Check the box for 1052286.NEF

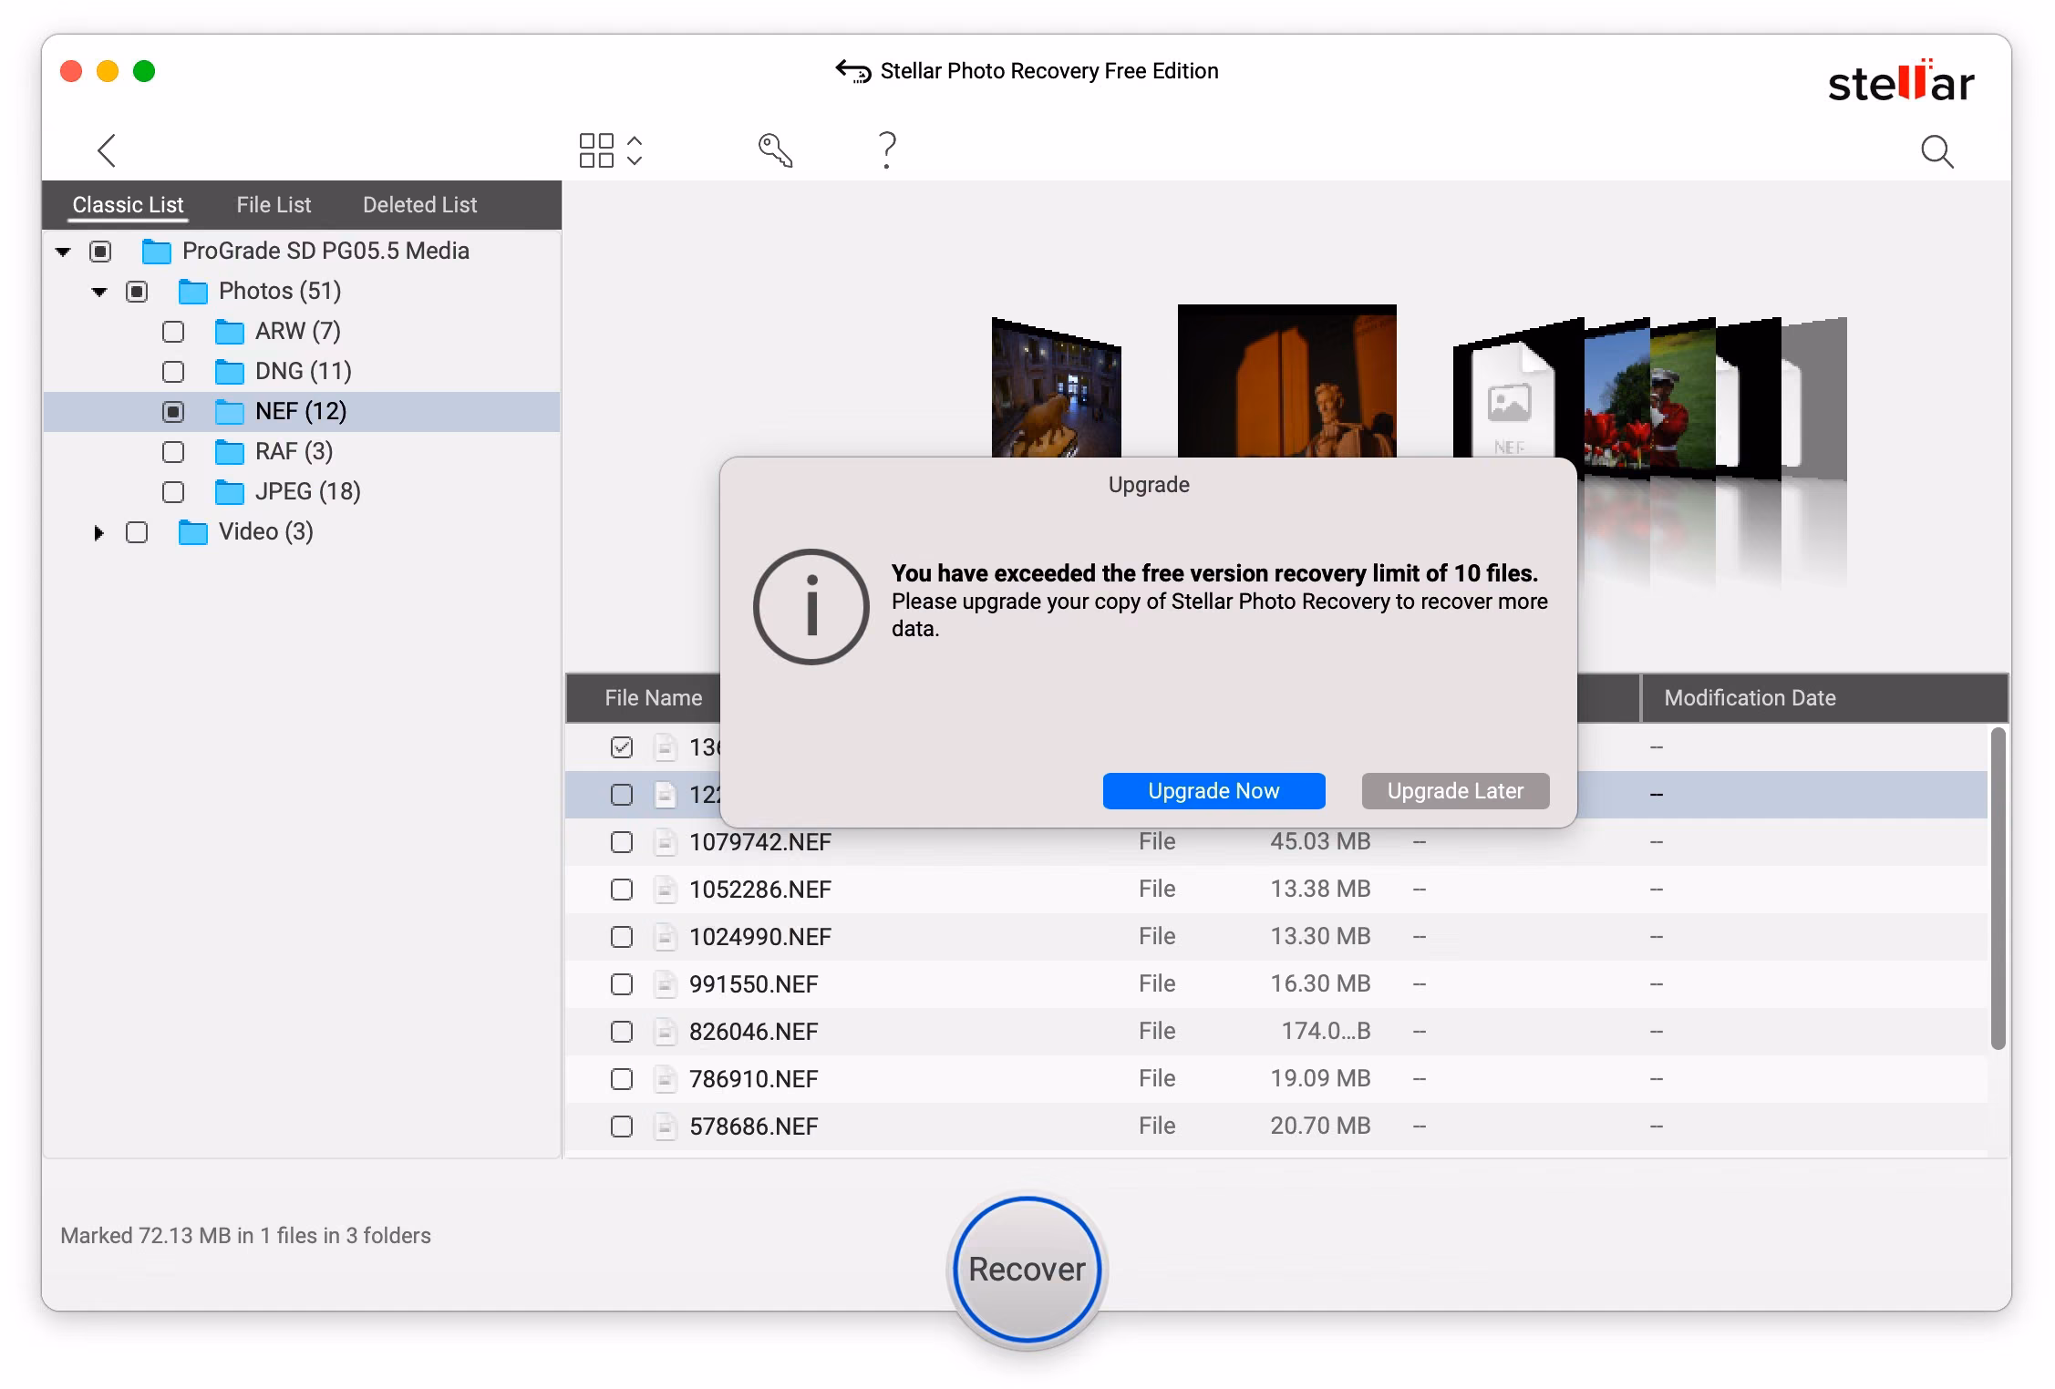click(622, 890)
